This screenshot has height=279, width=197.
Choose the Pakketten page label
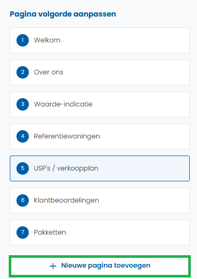click(x=50, y=233)
